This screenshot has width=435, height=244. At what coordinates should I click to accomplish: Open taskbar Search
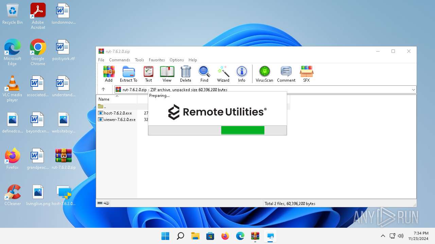click(180, 236)
